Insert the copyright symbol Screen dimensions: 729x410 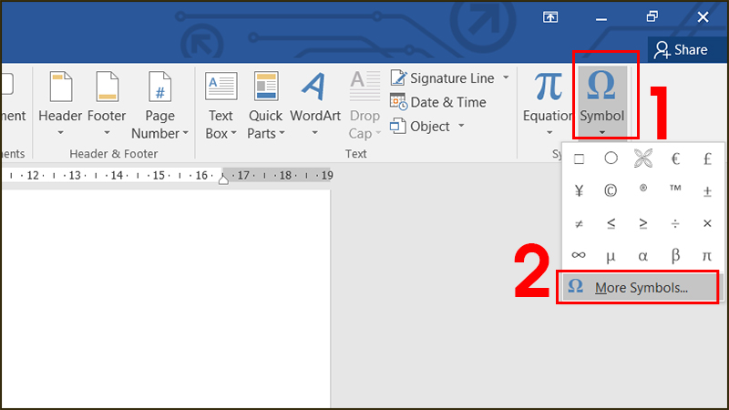pyautogui.click(x=610, y=191)
